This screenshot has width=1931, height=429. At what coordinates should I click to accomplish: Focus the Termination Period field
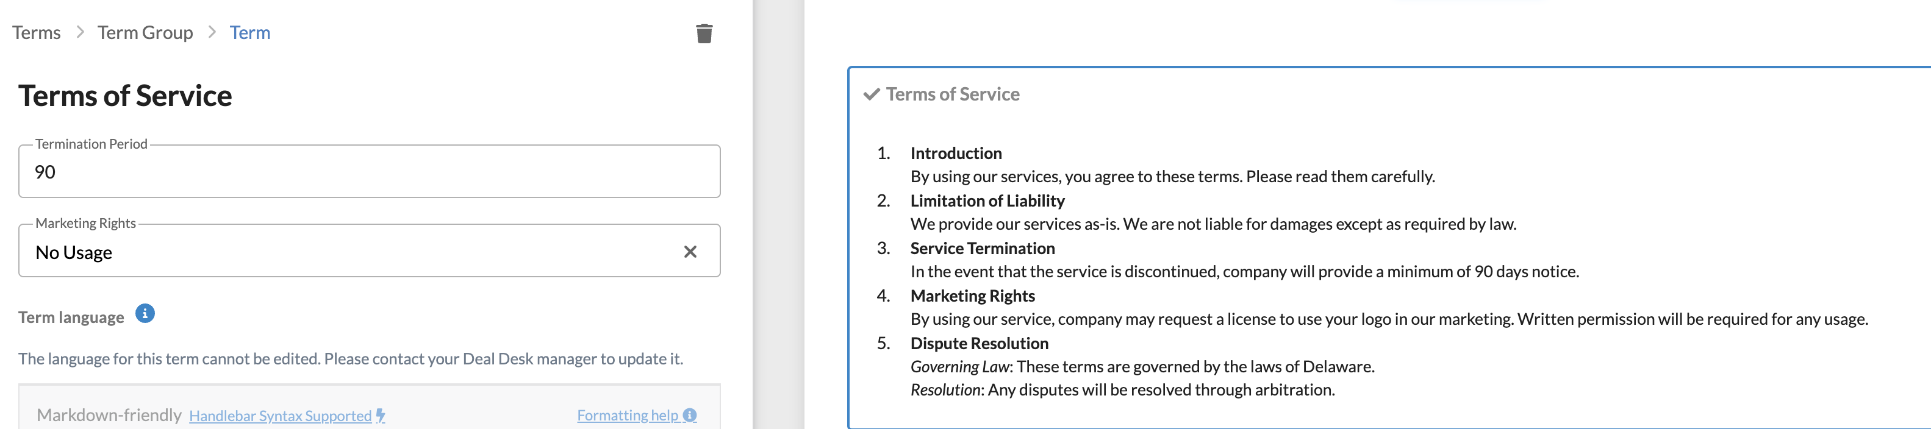[x=370, y=171]
